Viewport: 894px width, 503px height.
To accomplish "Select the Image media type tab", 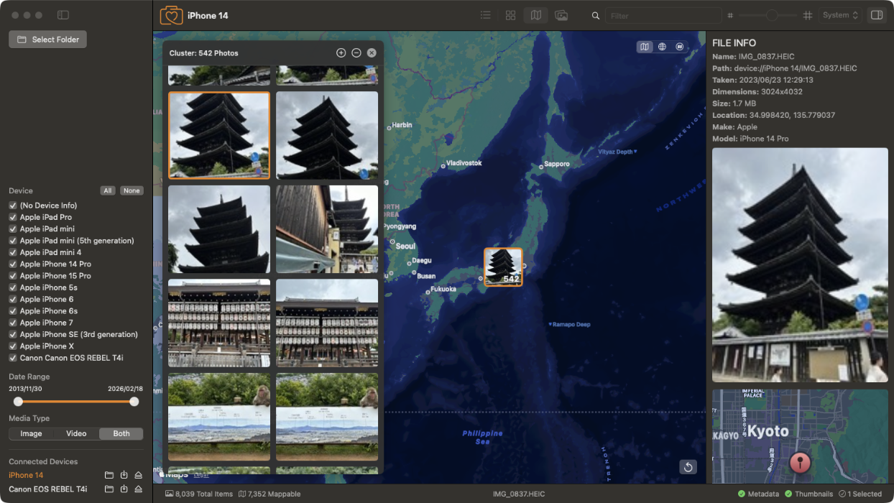I will [31, 433].
